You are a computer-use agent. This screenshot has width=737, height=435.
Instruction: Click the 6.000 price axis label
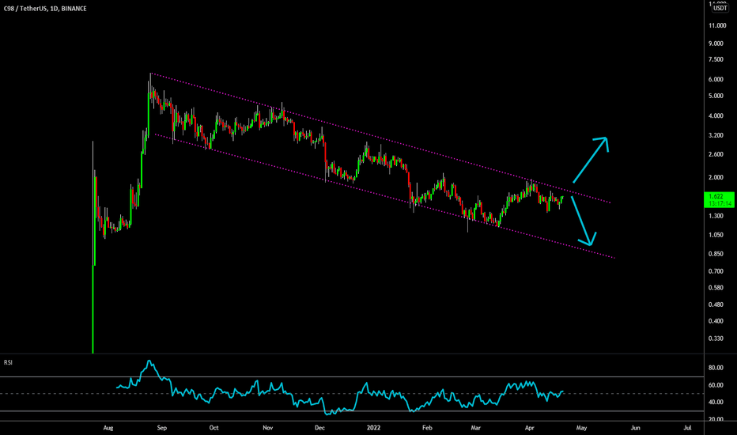(716, 79)
